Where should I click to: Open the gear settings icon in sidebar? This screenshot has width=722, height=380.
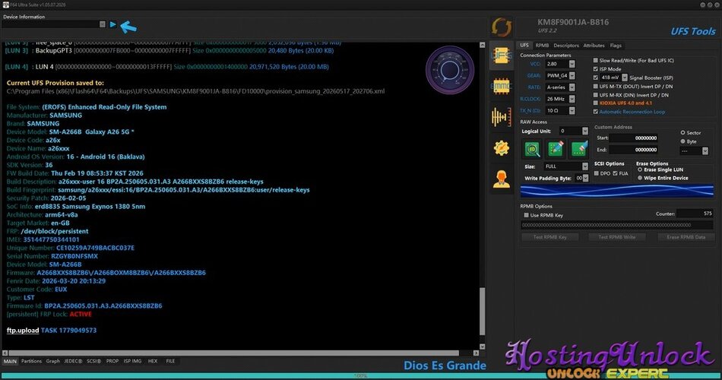click(x=501, y=148)
